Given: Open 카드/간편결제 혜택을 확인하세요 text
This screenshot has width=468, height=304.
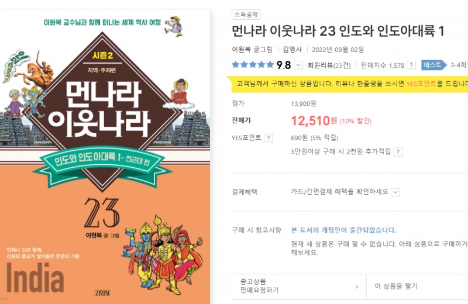Looking at the screenshot, I should pos(340,192).
